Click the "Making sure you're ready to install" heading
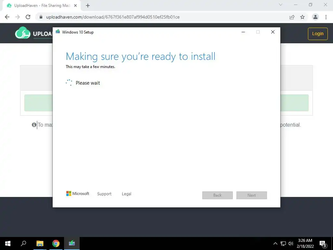Image resolution: width=333 pixels, height=250 pixels. tap(140, 57)
